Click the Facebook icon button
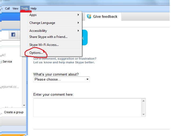Screen dimensions: 171x136 click(x=13, y=35)
